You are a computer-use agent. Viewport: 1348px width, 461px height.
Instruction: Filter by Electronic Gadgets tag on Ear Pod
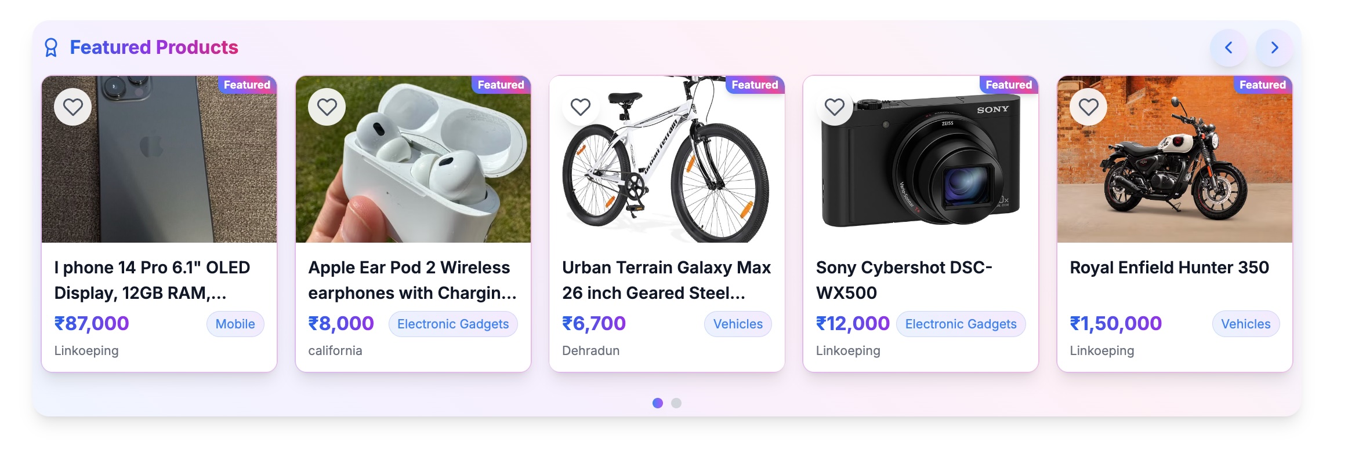click(453, 324)
